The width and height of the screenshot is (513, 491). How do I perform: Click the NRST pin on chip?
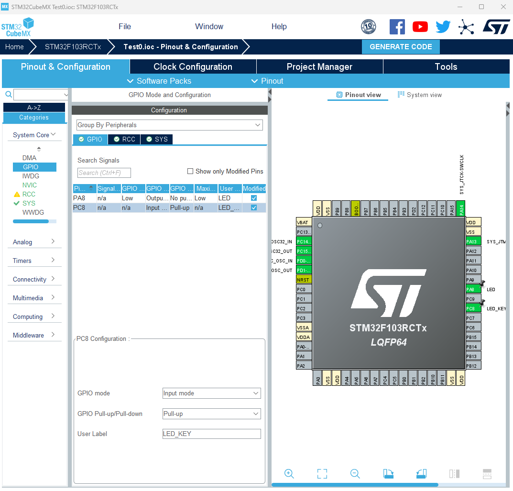[x=304, y=280]
